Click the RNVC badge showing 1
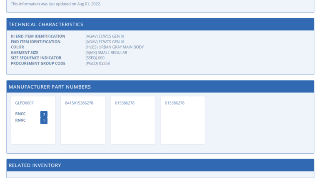320x184 pixels. [x=44, y=121]
